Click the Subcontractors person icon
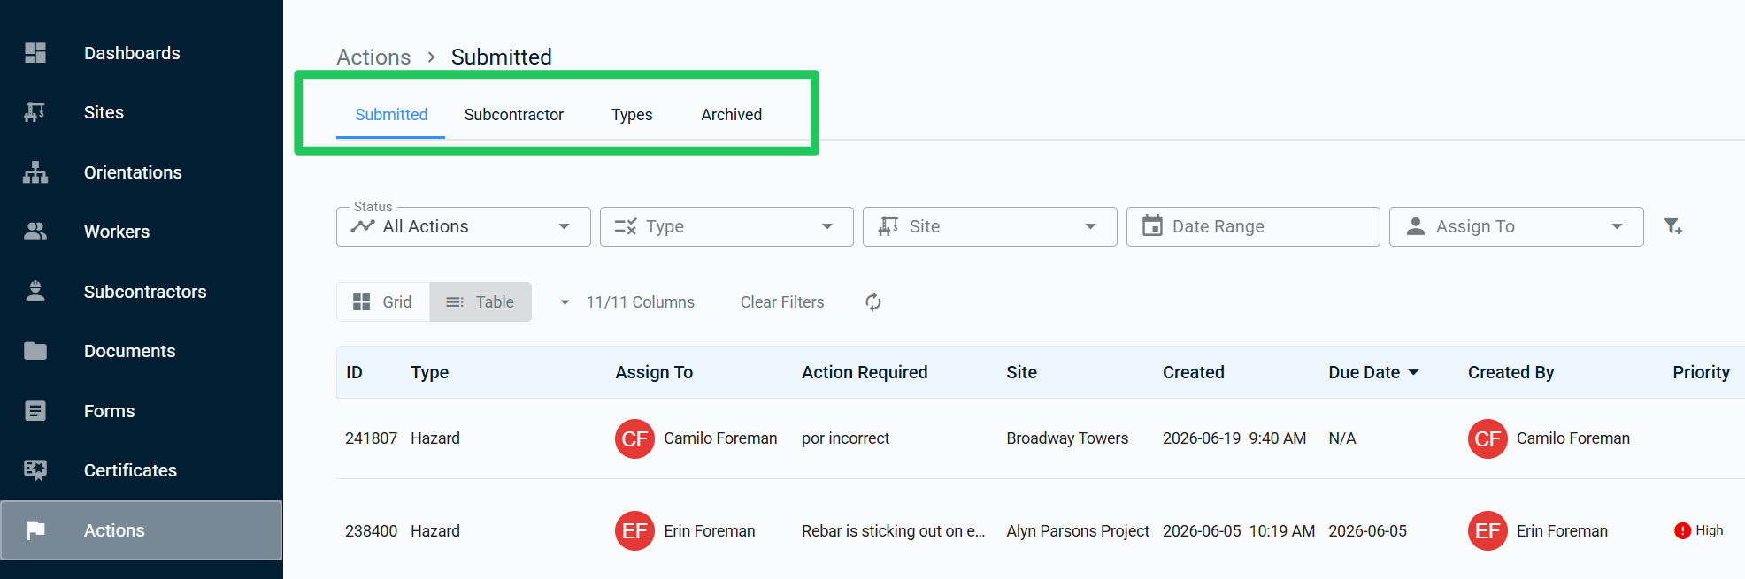The height and width of the screenshot is (579, 1745). coord(35,291)
